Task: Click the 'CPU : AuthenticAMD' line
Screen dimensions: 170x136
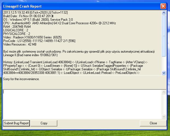Action: 59,23
